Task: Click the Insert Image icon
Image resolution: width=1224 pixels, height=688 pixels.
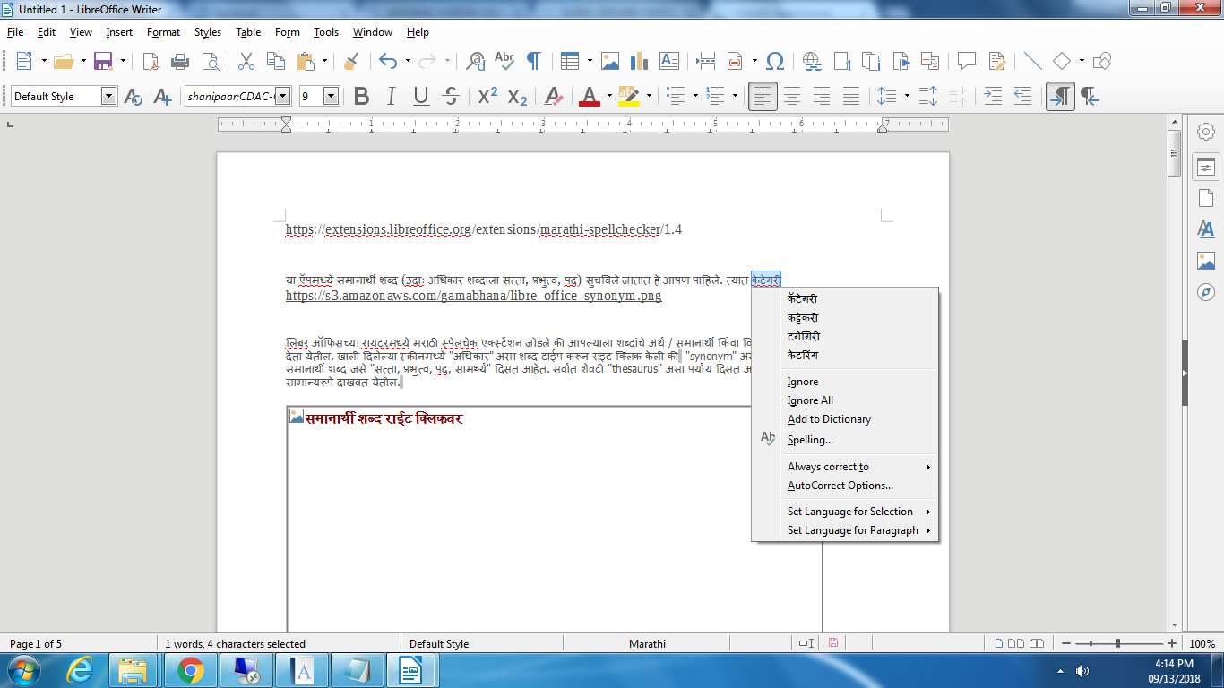Action: click(610, 61)
